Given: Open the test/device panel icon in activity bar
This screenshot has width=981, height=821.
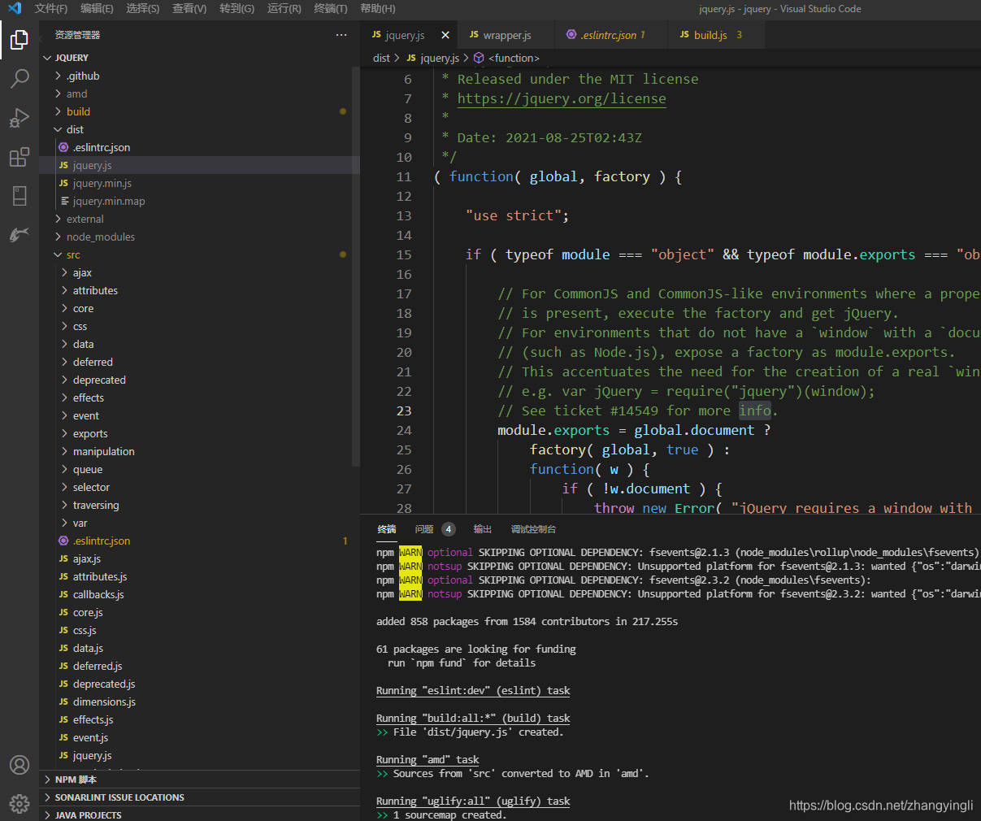Looking at the screenshot, I should tap(20, 196).
